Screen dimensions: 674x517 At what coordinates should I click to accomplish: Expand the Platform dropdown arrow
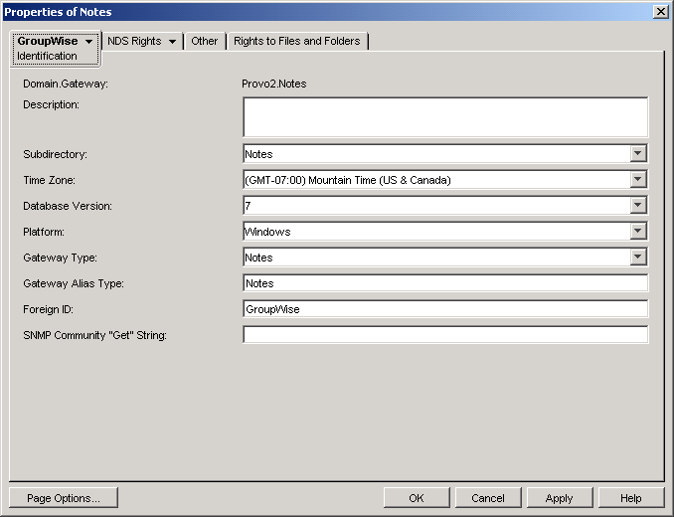coord(638,231)
